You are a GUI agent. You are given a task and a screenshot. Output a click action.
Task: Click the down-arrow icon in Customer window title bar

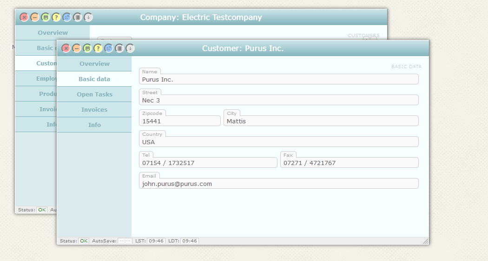coord(130,48)
